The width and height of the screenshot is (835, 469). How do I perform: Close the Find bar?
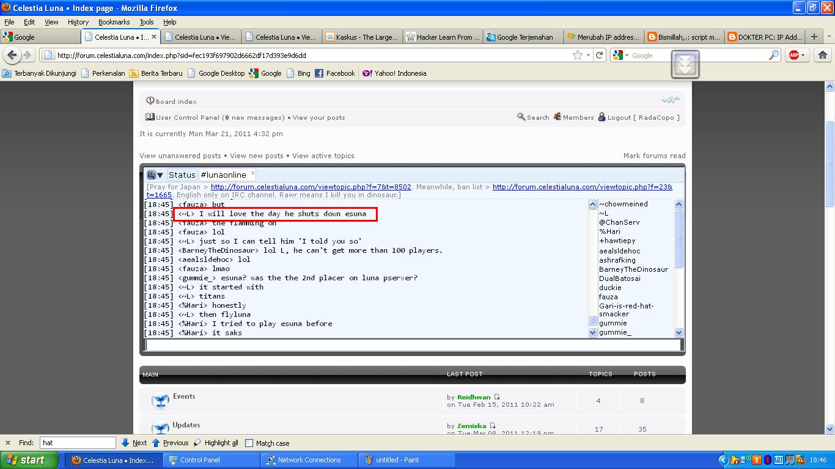pyautogui.click(x=7, y=443)
